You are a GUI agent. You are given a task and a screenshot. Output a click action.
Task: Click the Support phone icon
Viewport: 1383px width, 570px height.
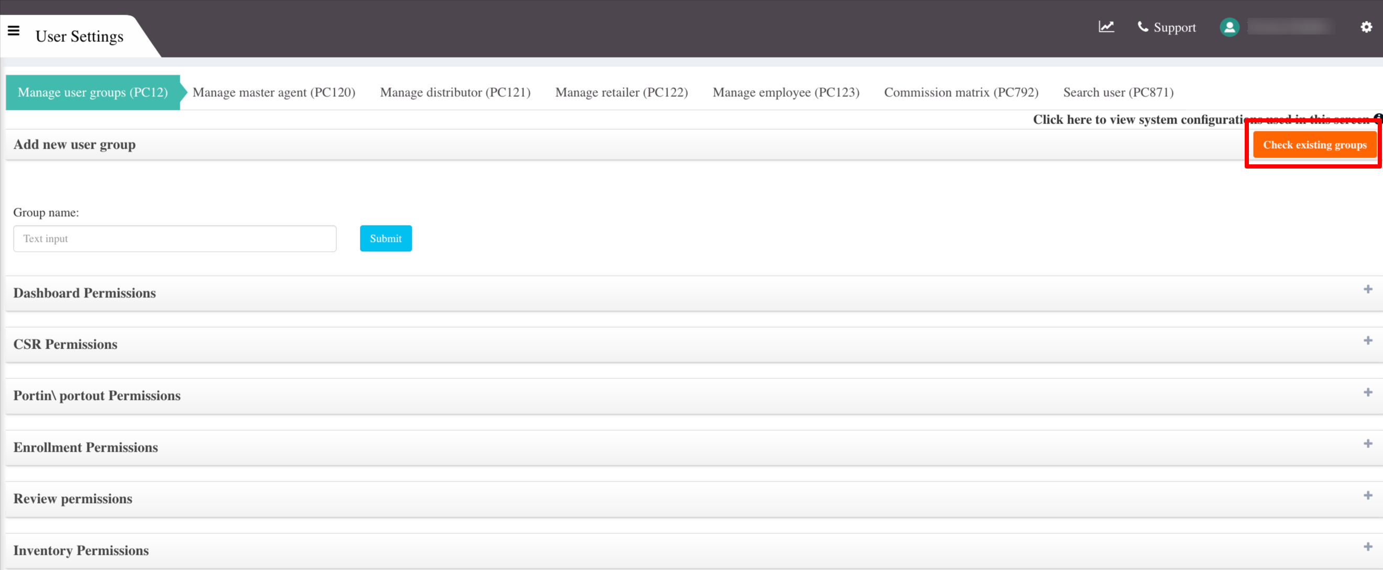point(1143,27)
